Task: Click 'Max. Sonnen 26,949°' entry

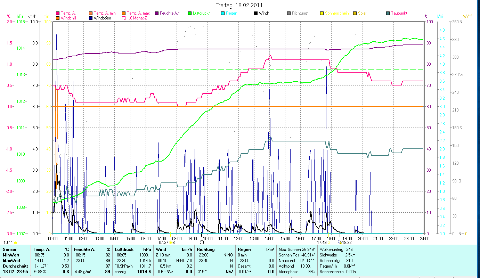Action: (297, 250)
